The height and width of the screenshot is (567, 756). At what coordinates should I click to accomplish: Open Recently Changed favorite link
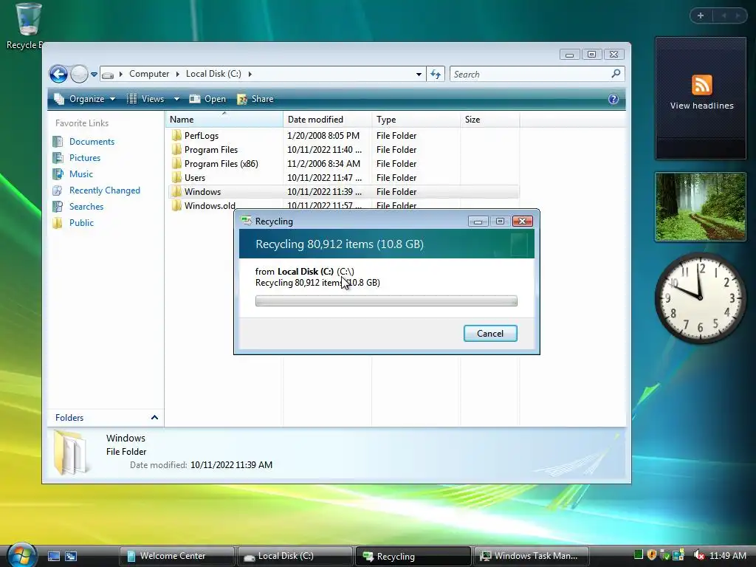[x=105, y=190]
